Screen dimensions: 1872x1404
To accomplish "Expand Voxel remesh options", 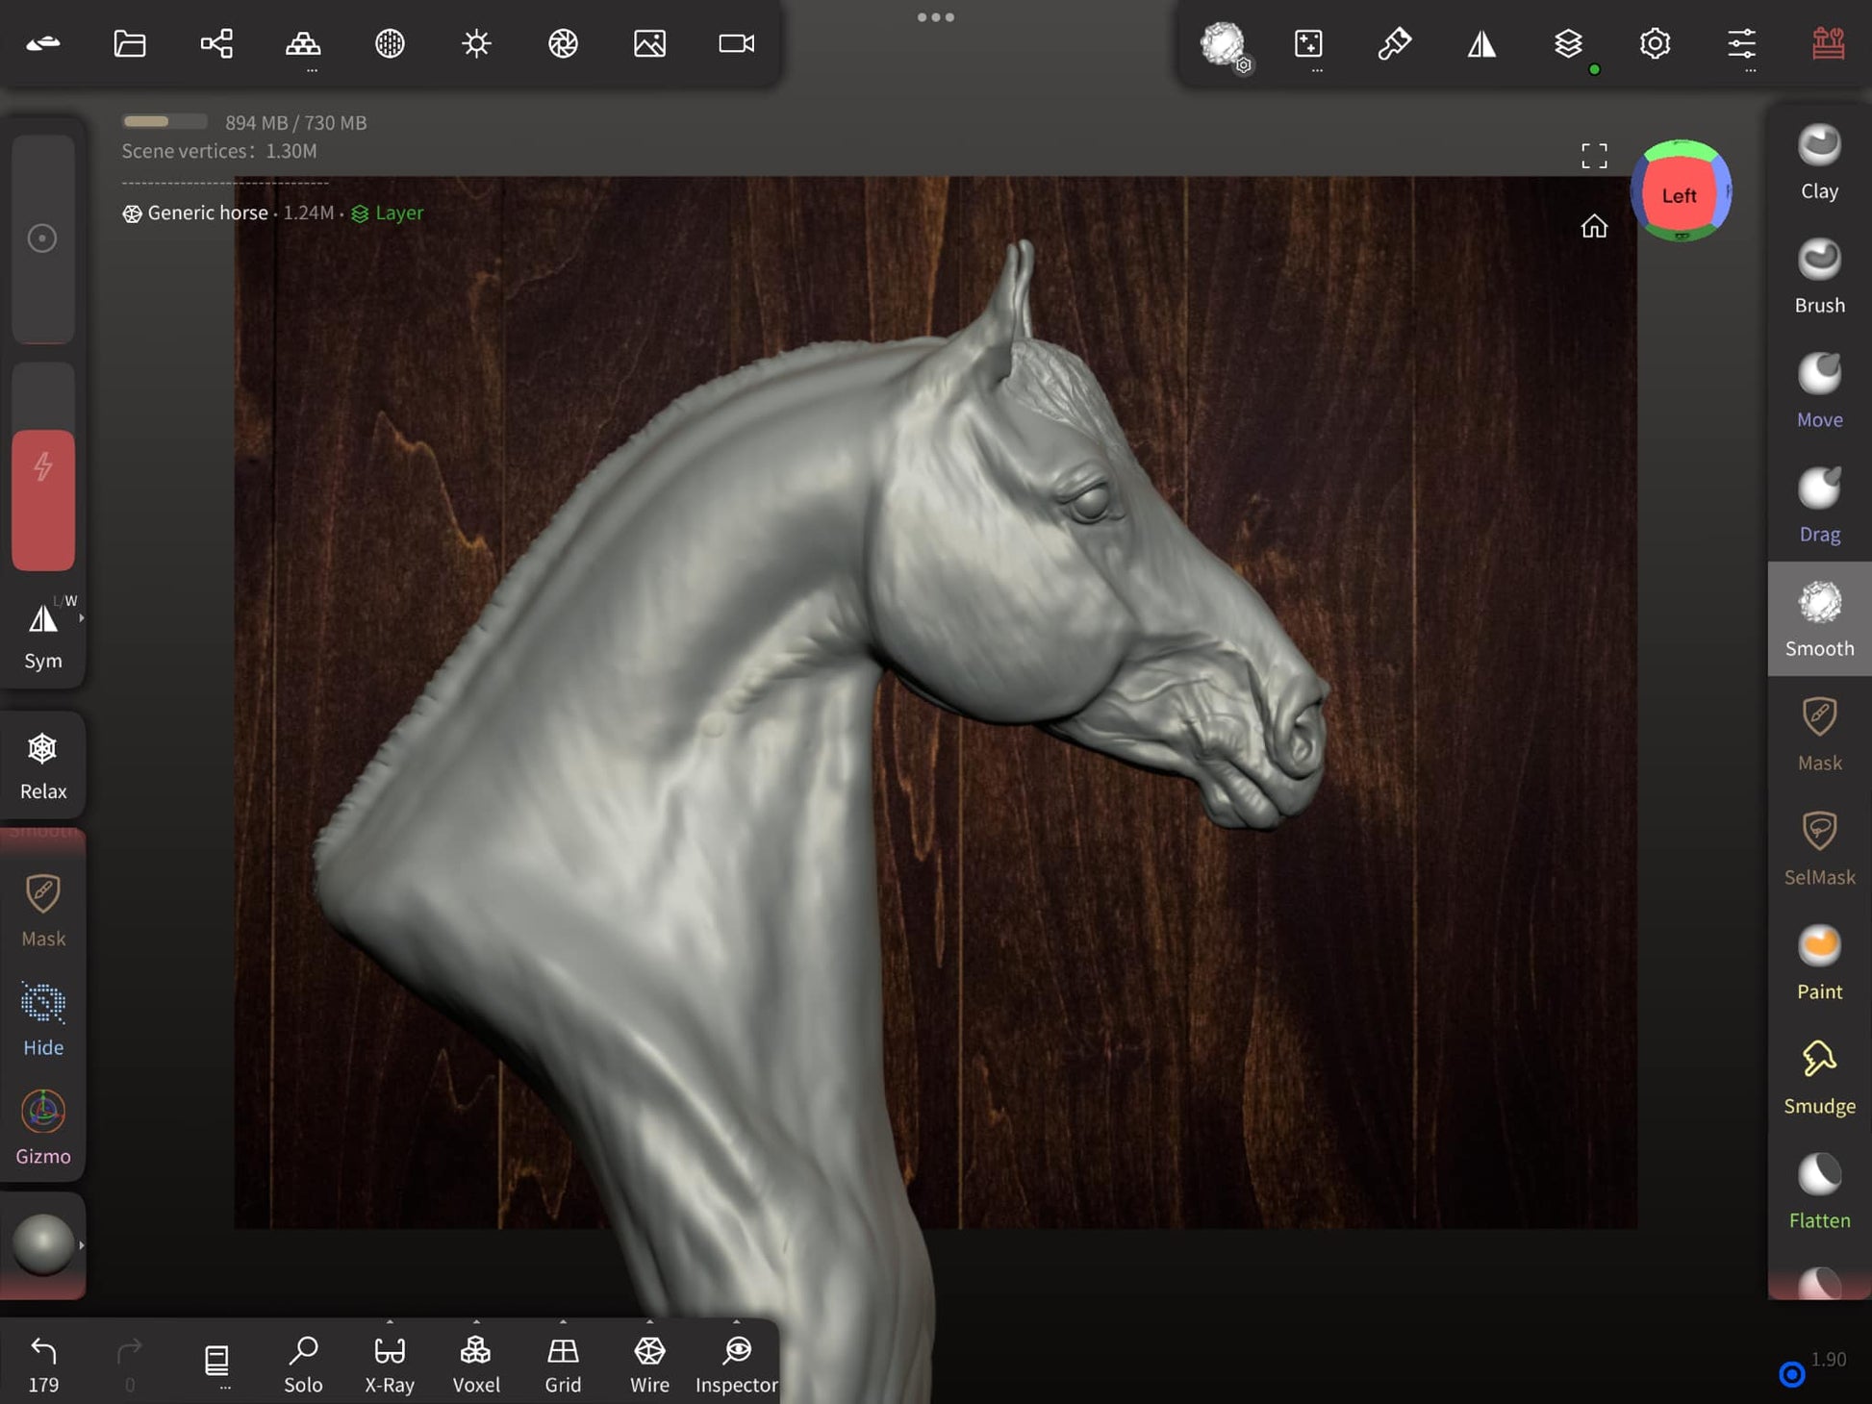I will point(476,1322).
